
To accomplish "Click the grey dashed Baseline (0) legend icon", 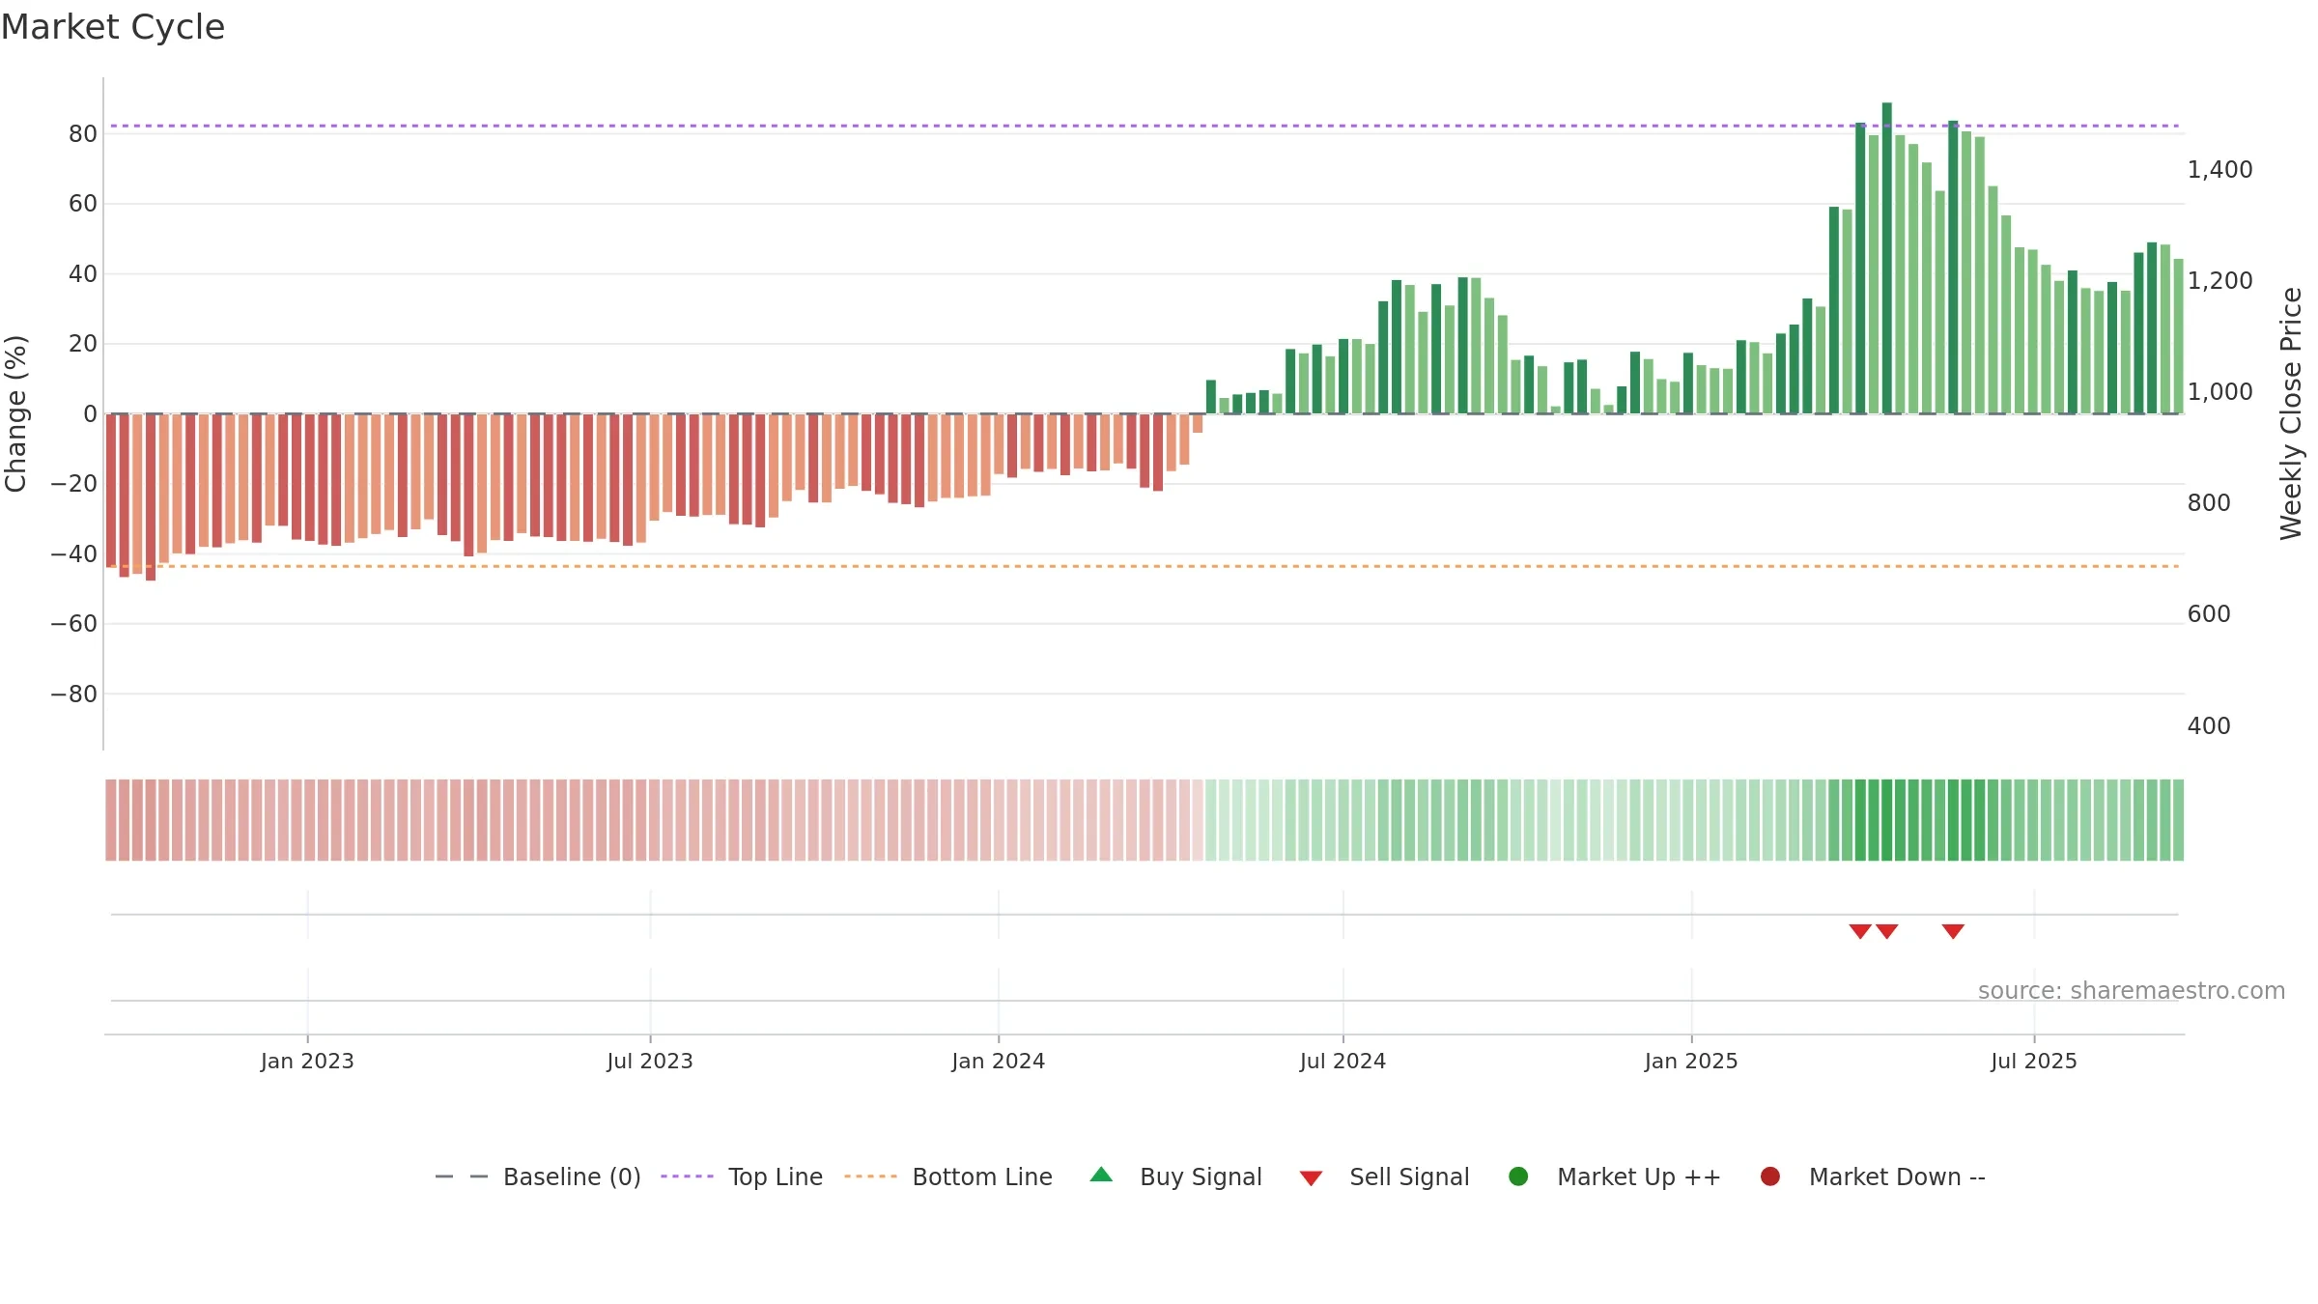I will pyautogui.click(x=462, y=1176).
